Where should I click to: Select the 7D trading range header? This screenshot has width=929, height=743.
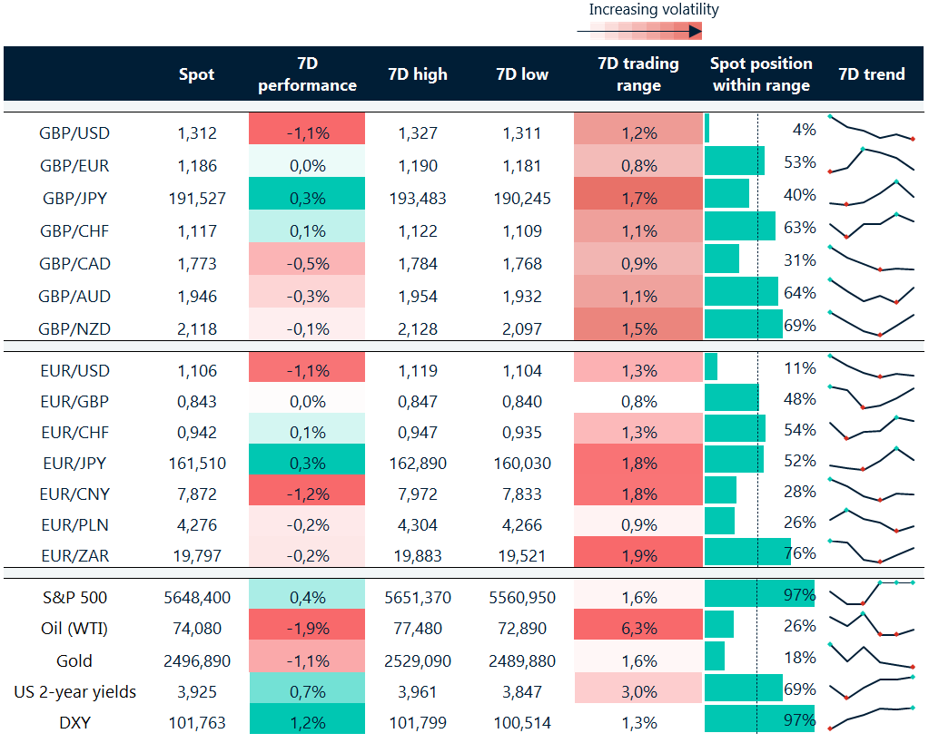638,73
